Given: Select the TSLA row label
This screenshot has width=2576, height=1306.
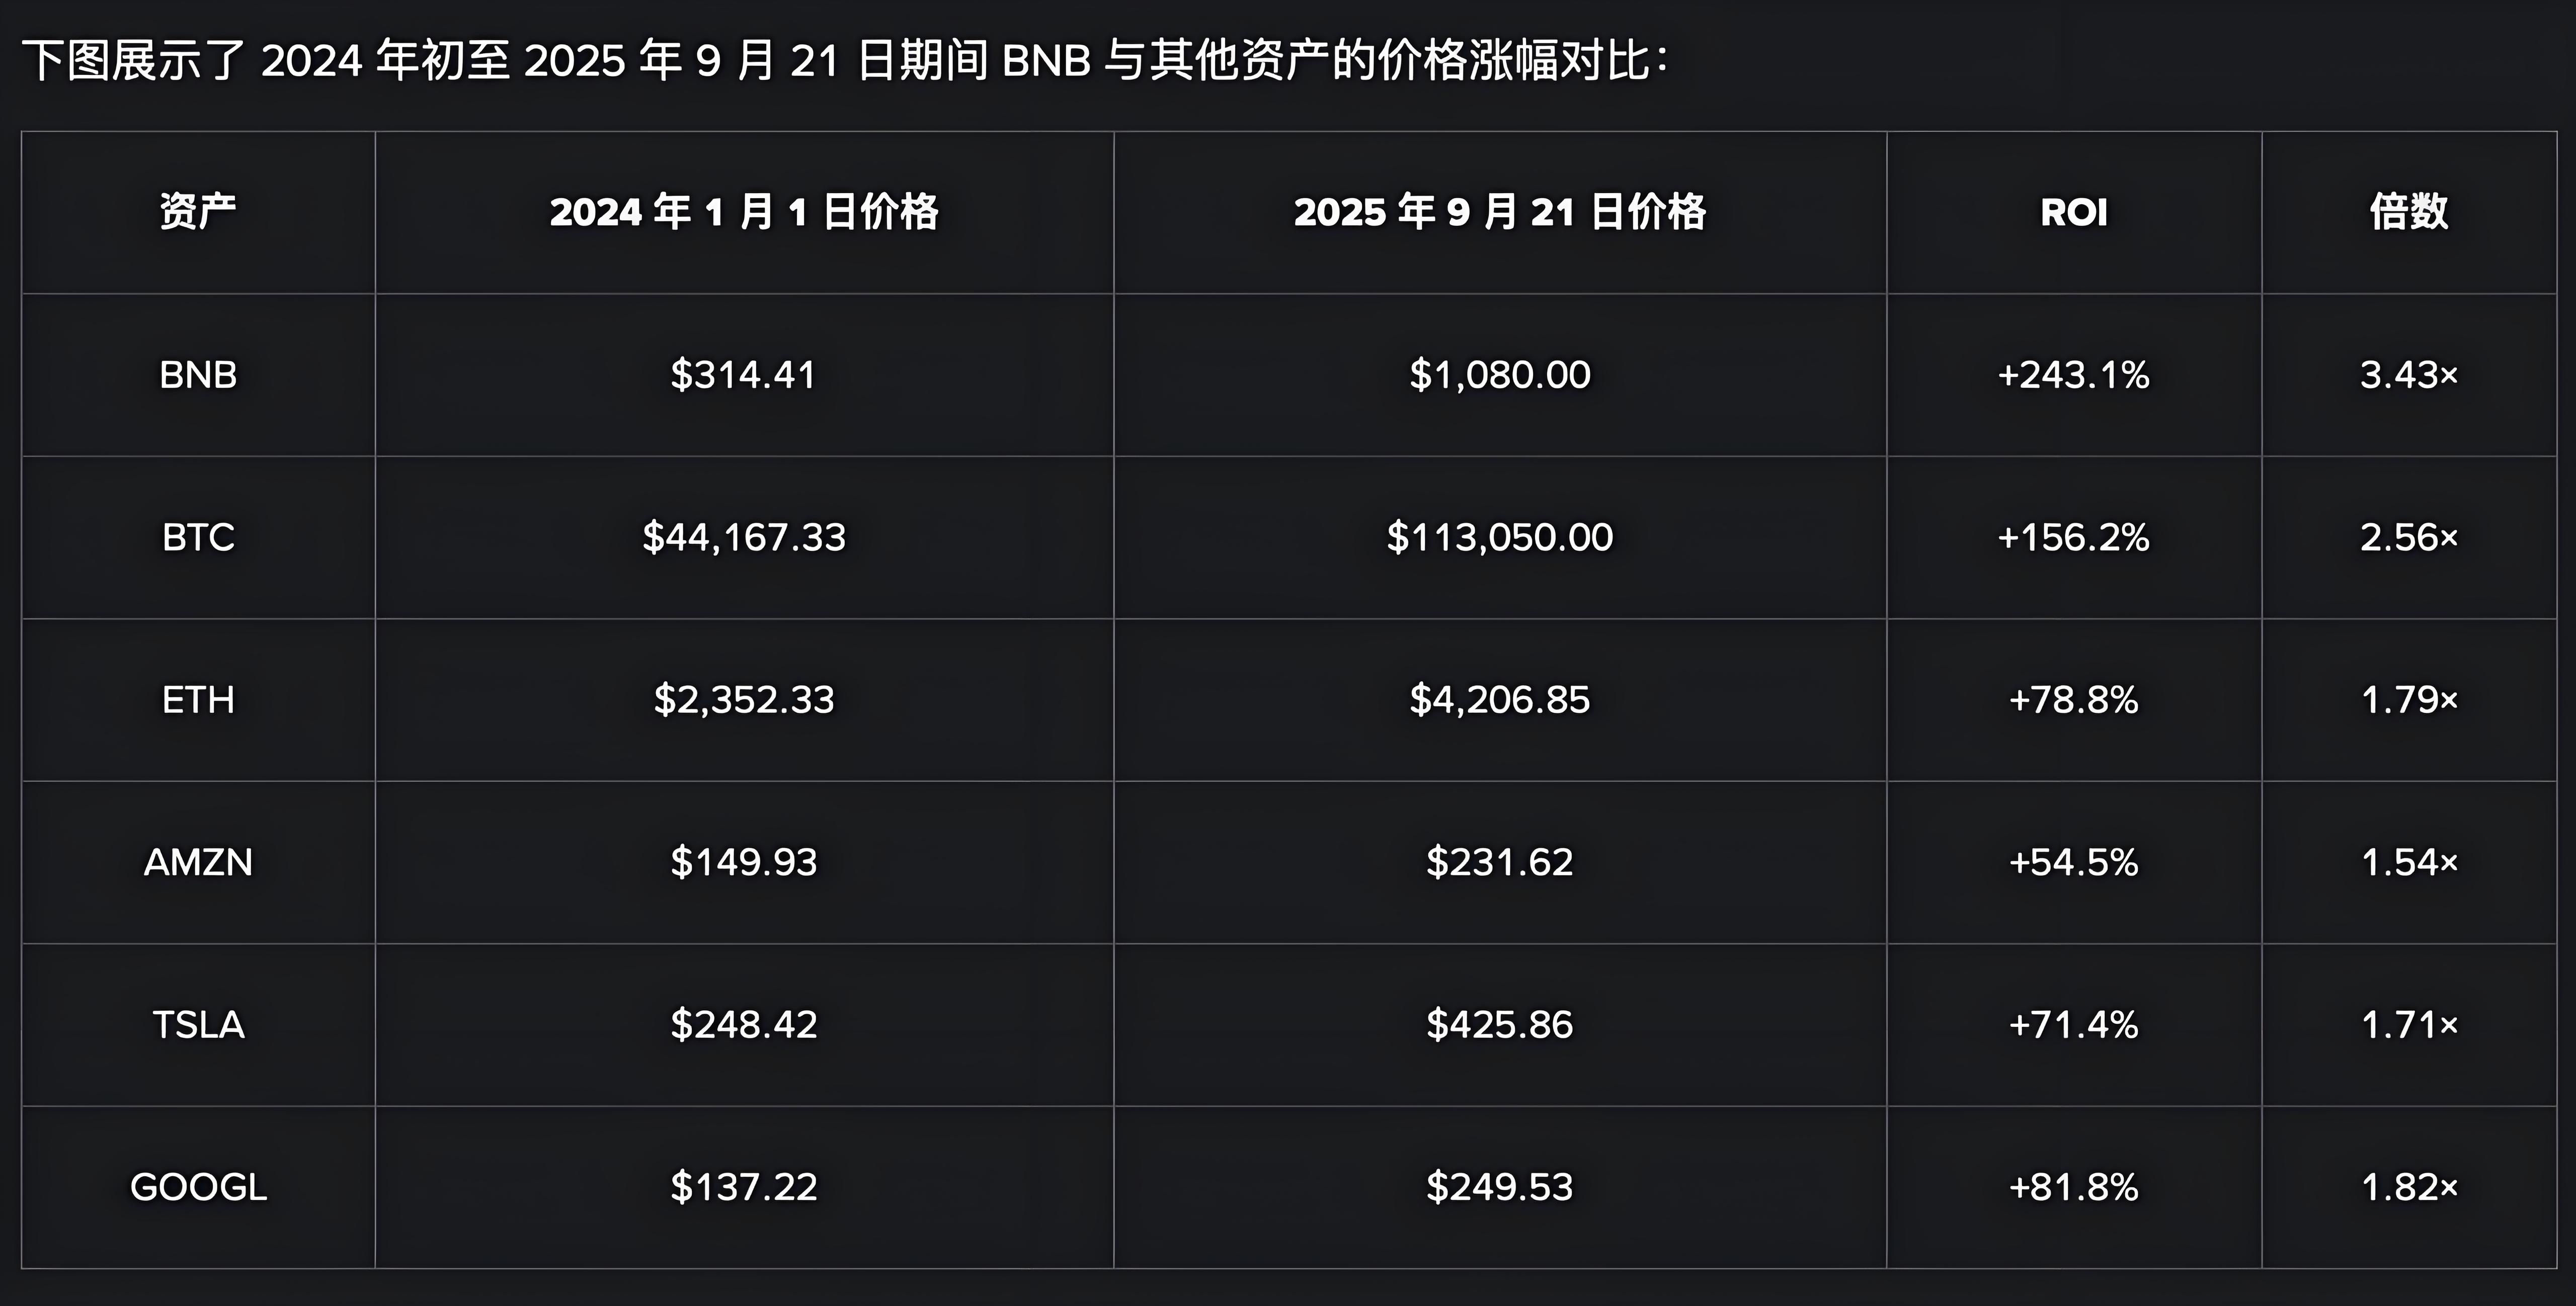Looking at the screenshot, I should click(x=198, y=1024).
